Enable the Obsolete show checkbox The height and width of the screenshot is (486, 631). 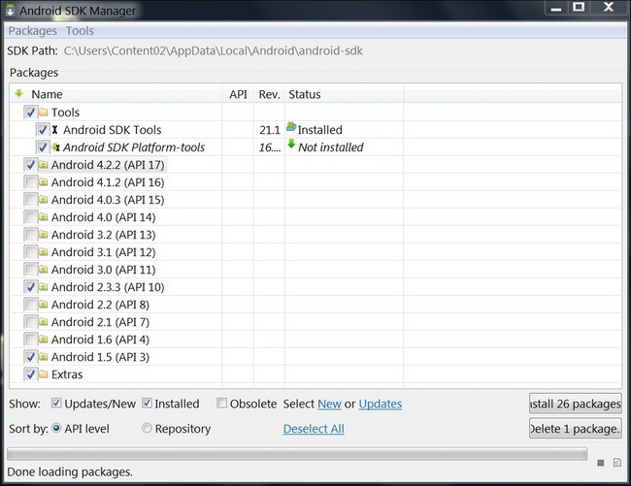click(221, 404)
